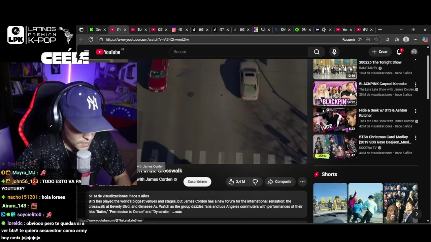
Task: Click the browser address bar URL
Action: click(x=147, y=39)
